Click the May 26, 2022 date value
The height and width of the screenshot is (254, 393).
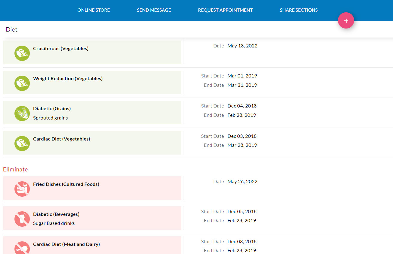(242, 182)
